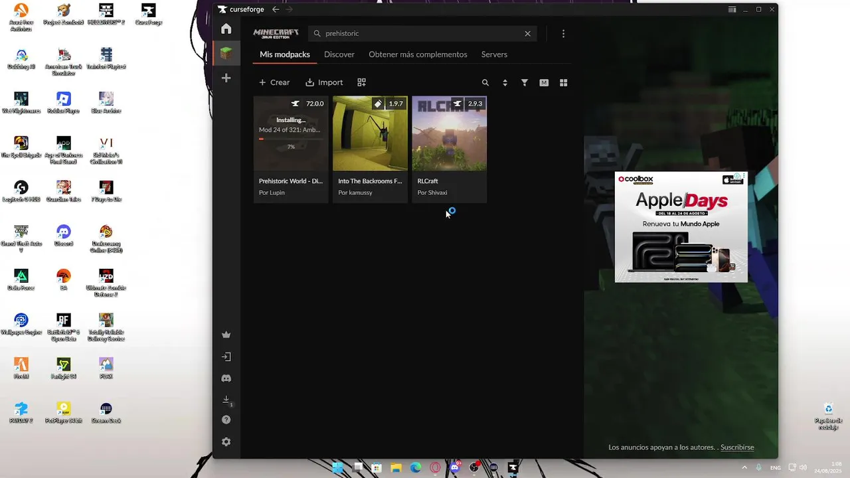Select the PAYDAY 2 desktop icon
This screenshot has height=478, width=850.
(21, 412)
